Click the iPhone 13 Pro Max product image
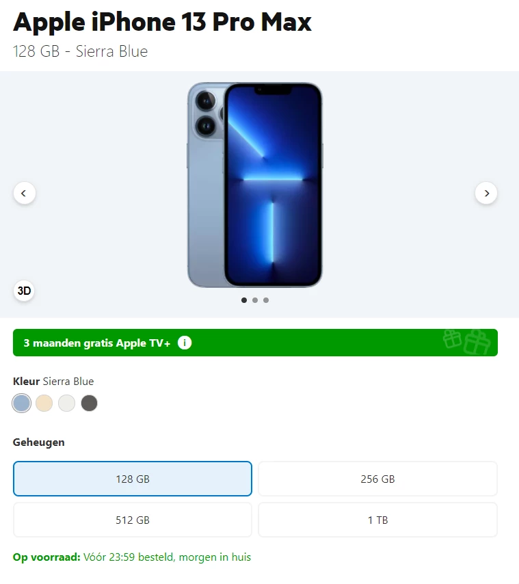The image size is (519, 584). pyautogui.click(x=255, y=185)
